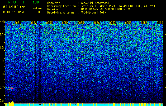166x106 pixels.
Task: Click the 0.9 kHz axis label
Action: pyautogui.click(x=2, y=61)
